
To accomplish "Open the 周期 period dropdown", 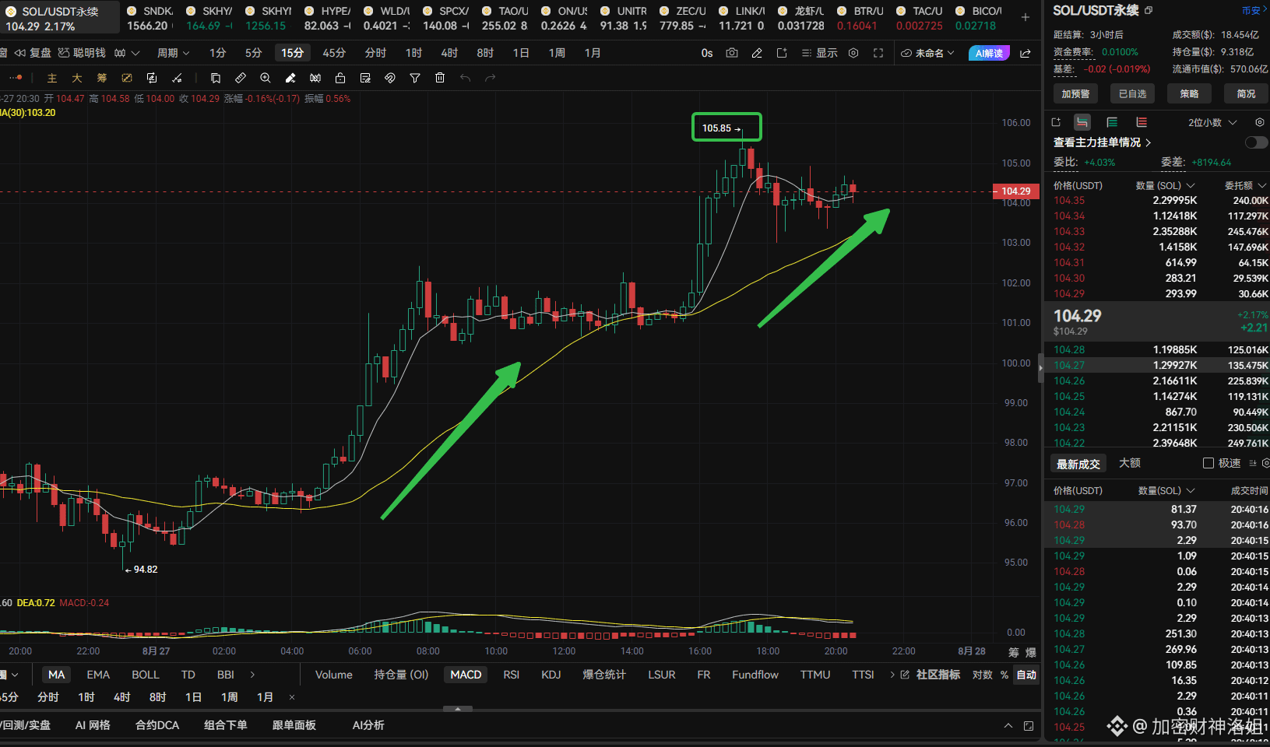I will pos(173,53).
